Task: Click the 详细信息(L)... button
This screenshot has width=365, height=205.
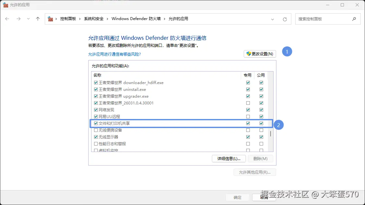Action: [x=229, y=159]
